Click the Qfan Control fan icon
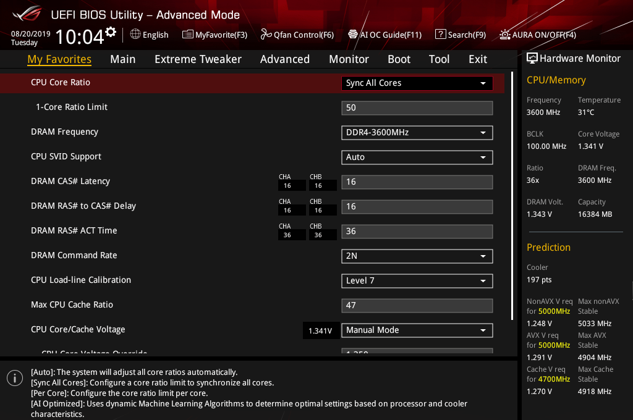This screenshot has width=633, height=420. (x=266, y=35)
